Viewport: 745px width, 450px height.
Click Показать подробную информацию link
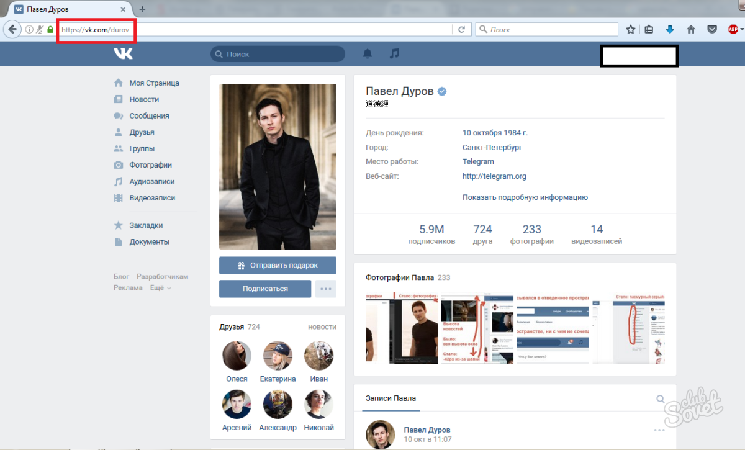525,197
